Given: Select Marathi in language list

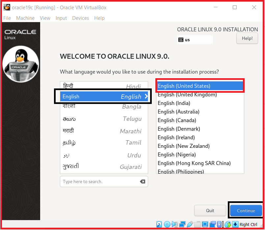Looking at the screenshot, I should (x=104, y=131).
